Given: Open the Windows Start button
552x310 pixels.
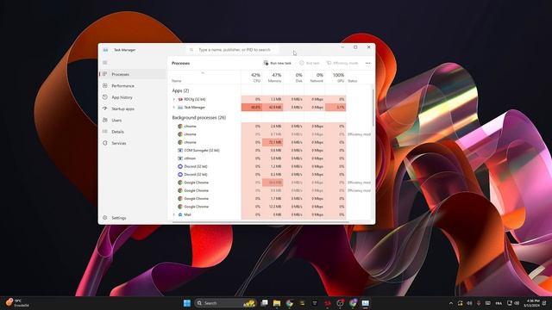Looking at the screenshot, I should [187, 303].
